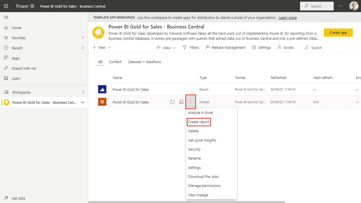
Task: Switch to Datasets + dataflows tab
Action: click(145, 62)
